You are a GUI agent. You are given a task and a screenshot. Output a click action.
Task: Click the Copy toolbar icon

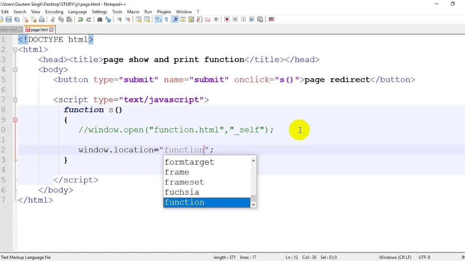tap(61, 19)
